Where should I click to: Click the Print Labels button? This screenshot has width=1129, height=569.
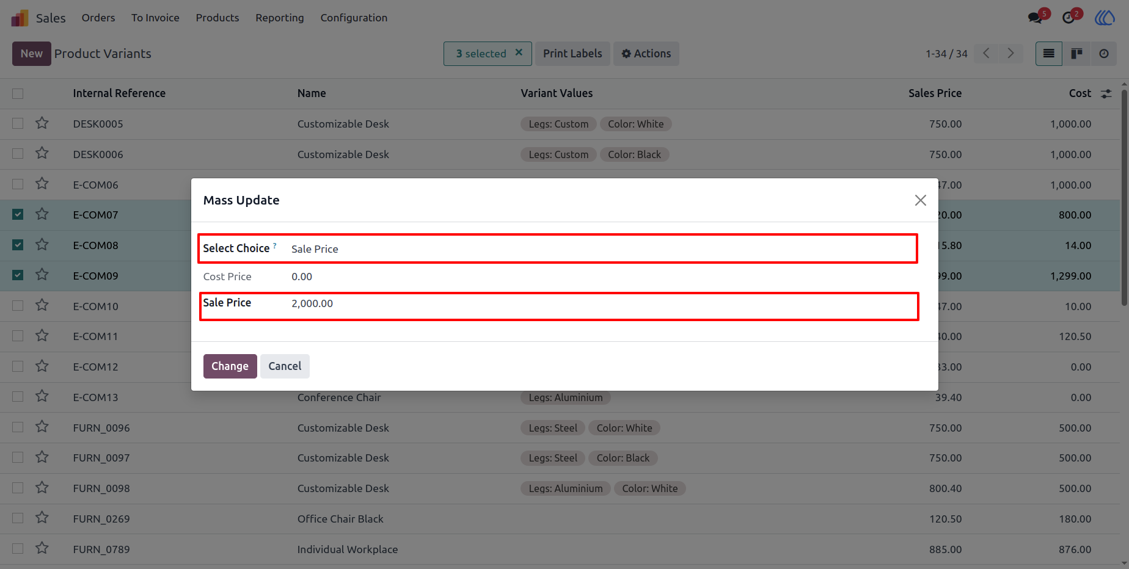click(572, 54)
